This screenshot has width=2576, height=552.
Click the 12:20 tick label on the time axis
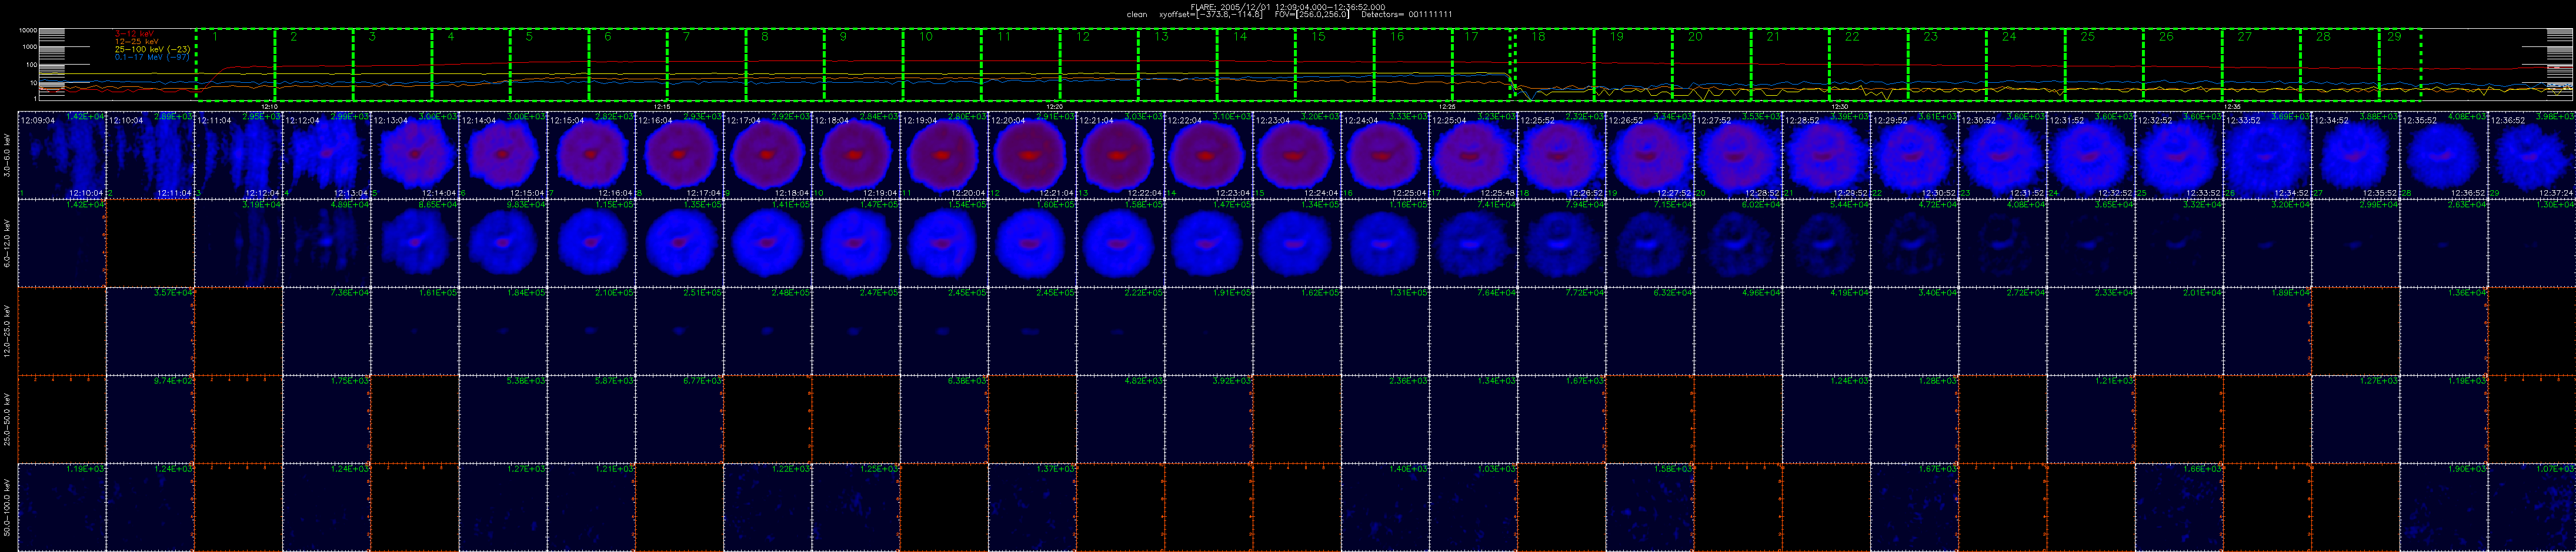(1054, 106)
